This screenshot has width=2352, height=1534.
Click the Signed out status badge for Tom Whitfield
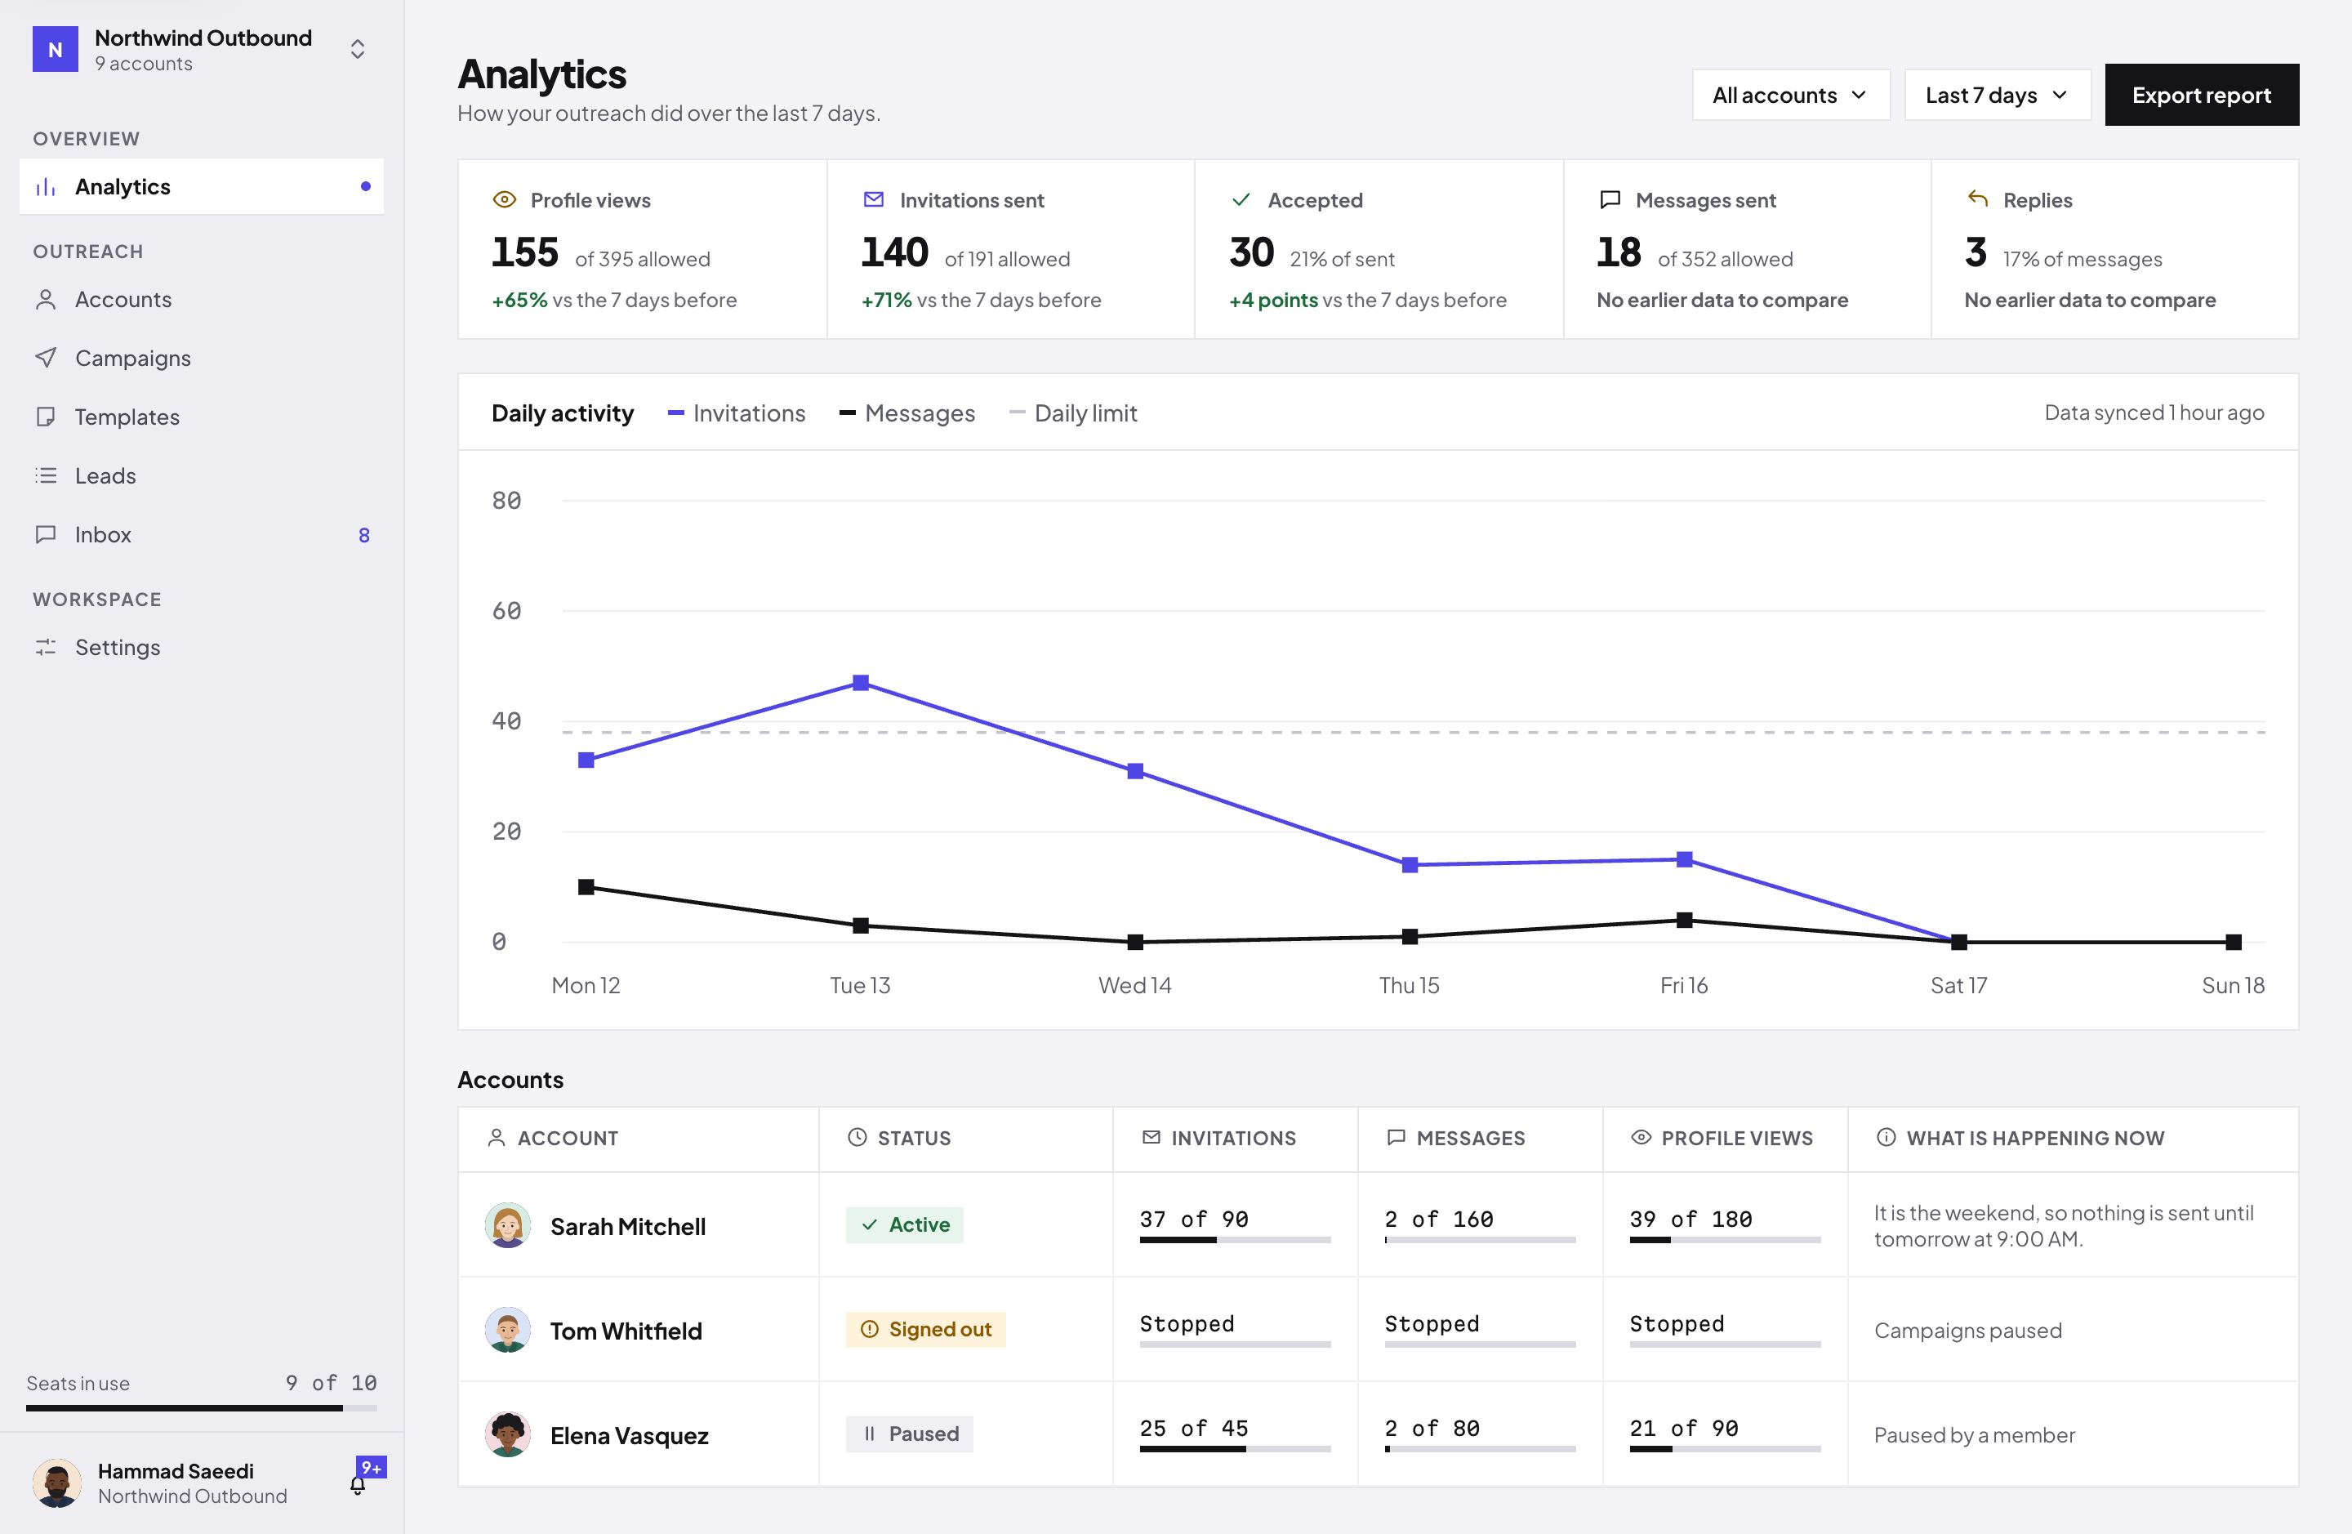pyautogui.click(x=925, y=1330)
